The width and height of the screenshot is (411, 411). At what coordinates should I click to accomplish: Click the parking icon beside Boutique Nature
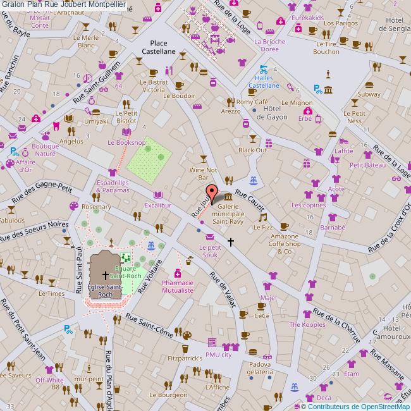click(x=14, y=151)
